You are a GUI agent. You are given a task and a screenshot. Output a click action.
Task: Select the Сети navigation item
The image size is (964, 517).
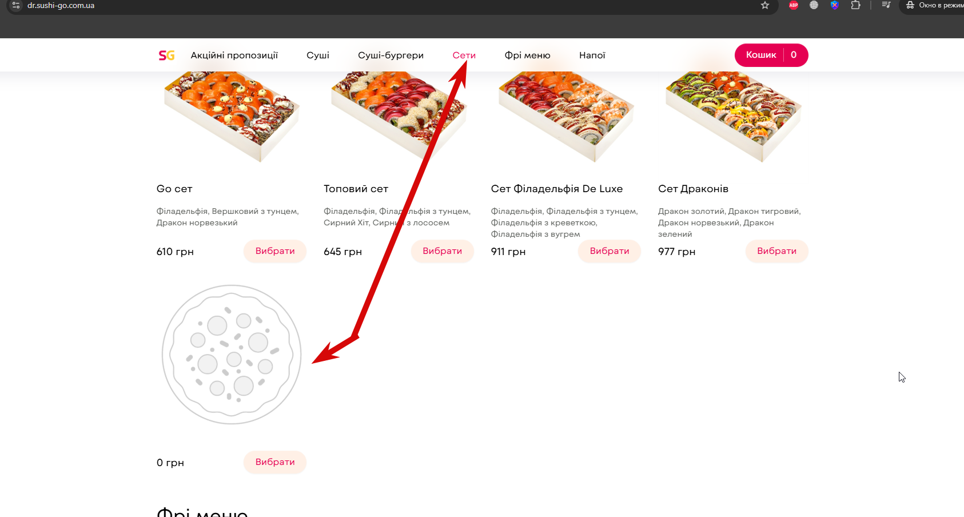click(464, 55)
